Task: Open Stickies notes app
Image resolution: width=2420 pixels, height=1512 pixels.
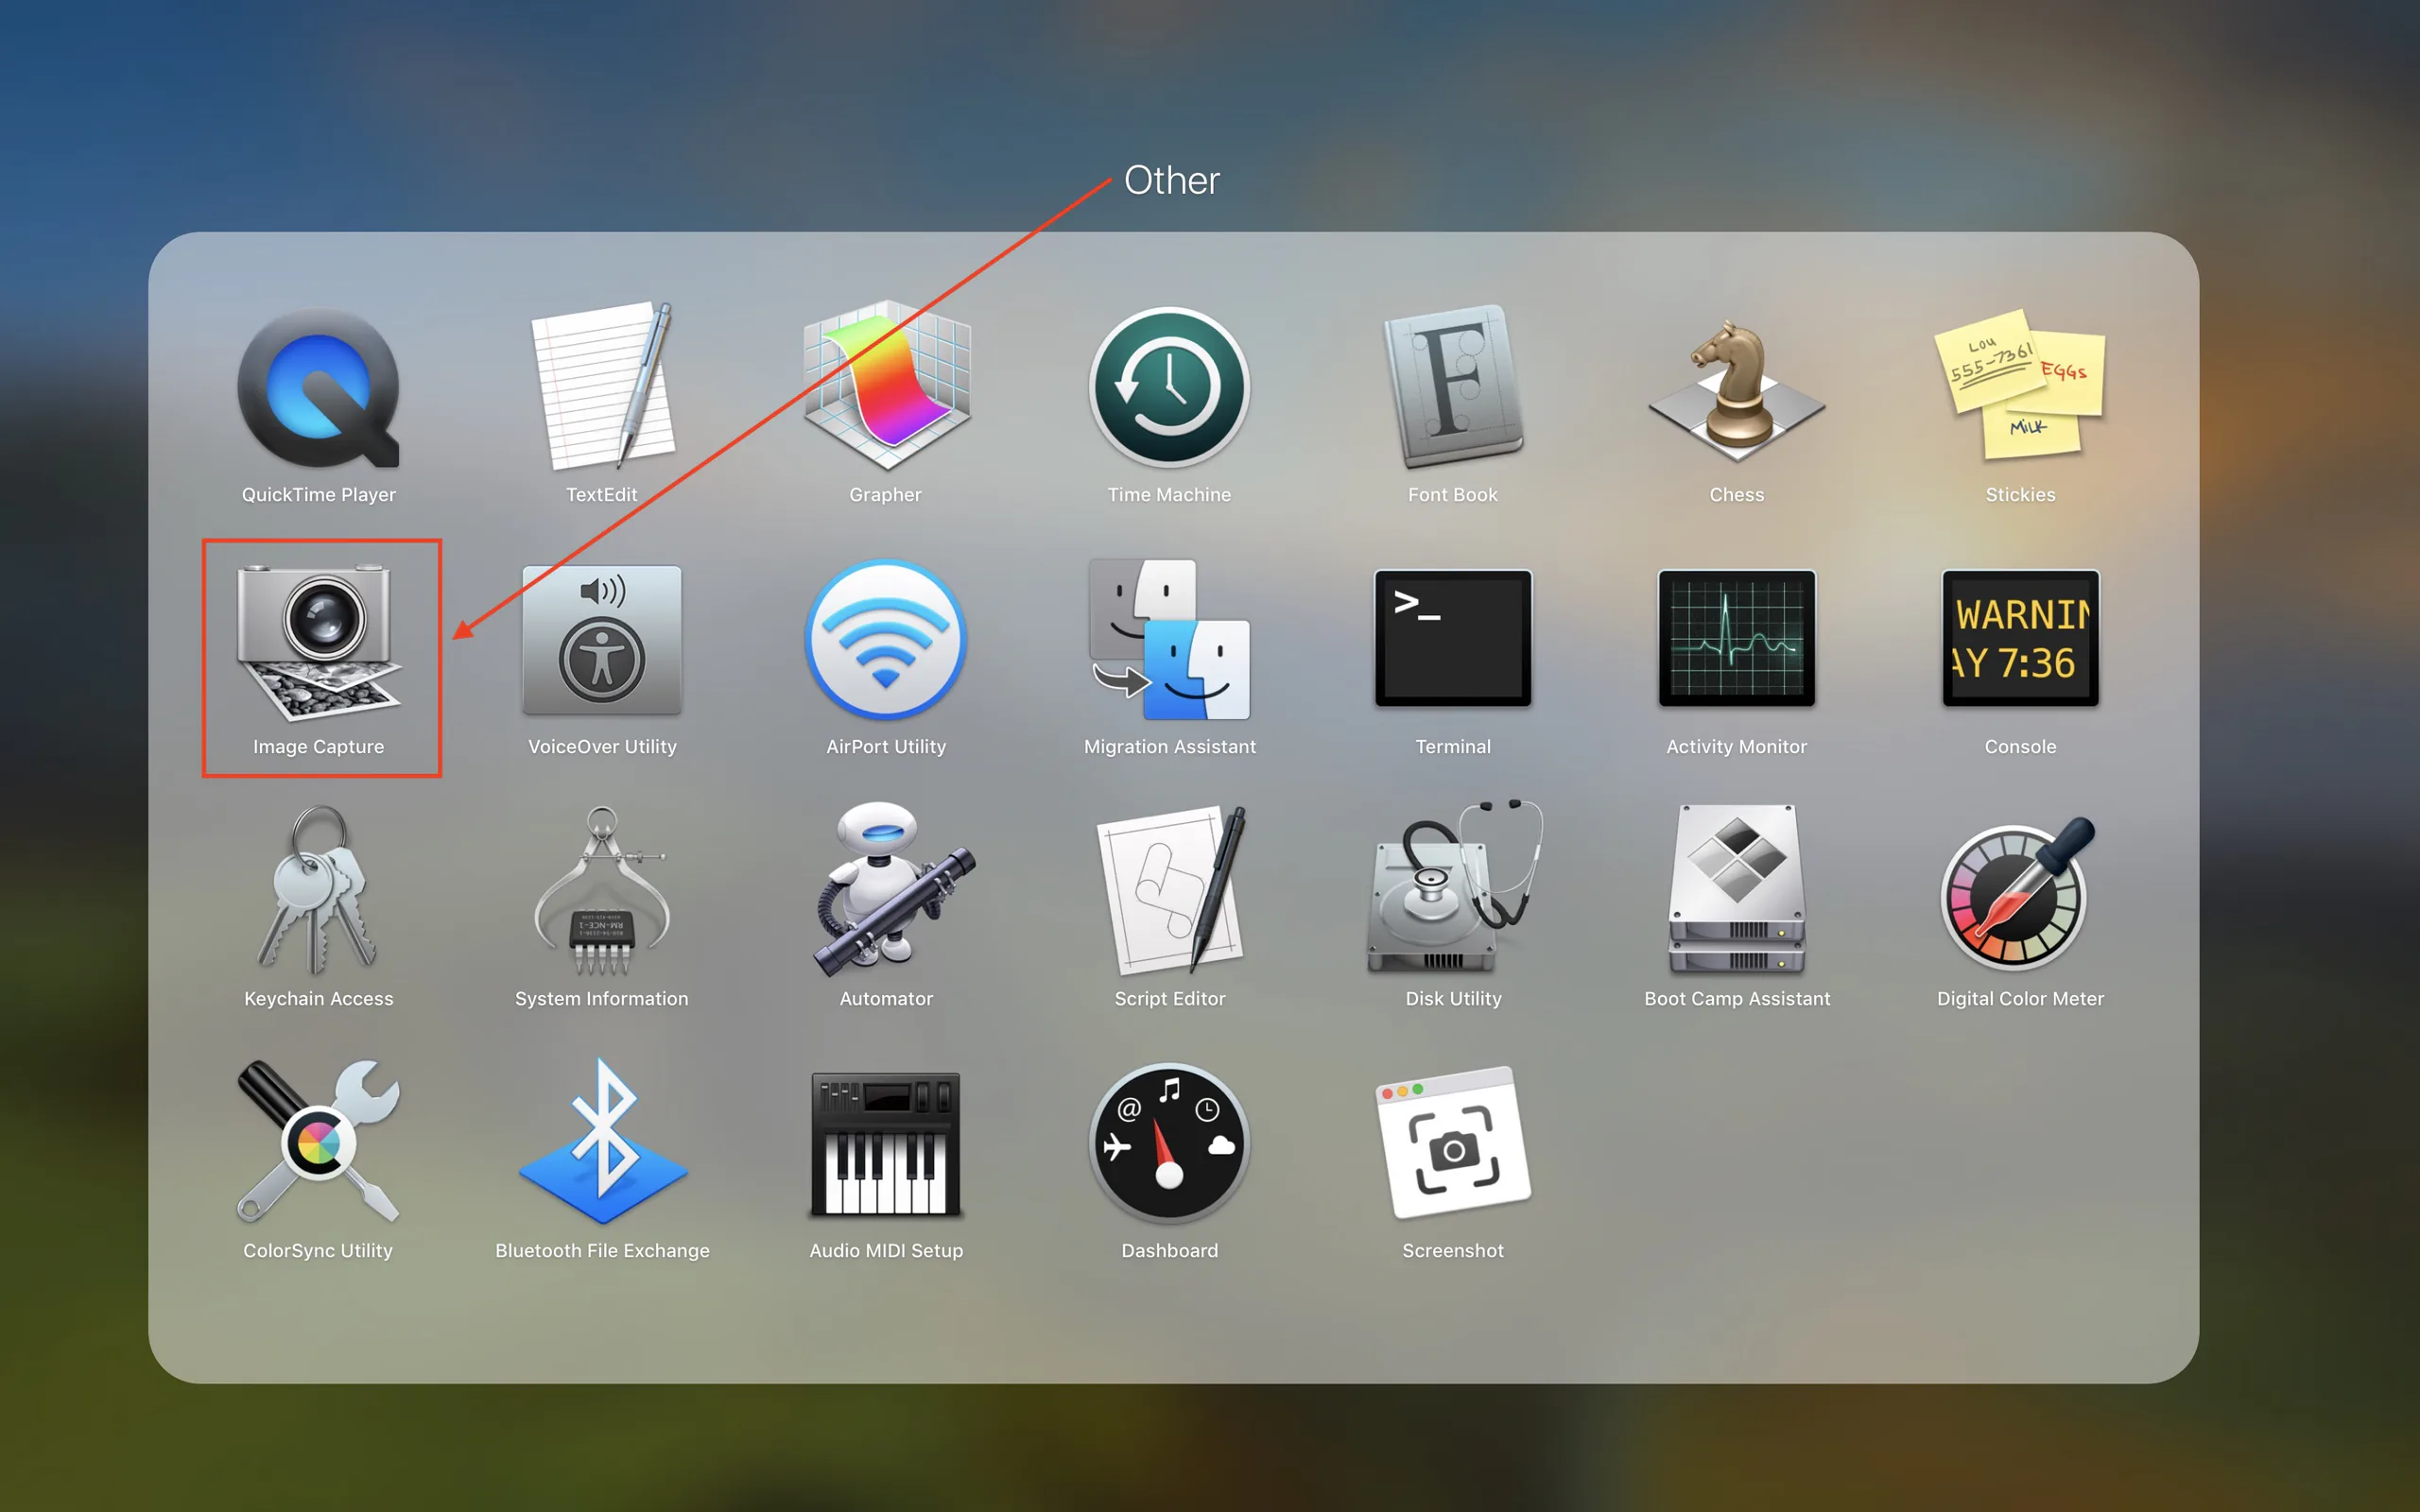Action: click(2020, 385)
